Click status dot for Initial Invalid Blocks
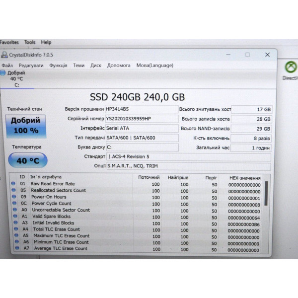 tap(15, 223)
